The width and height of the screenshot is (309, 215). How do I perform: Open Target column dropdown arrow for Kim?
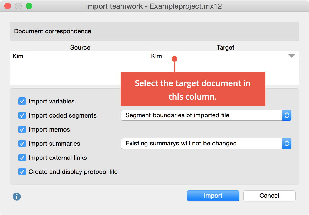pyautogui.click(x=291, y=56)
